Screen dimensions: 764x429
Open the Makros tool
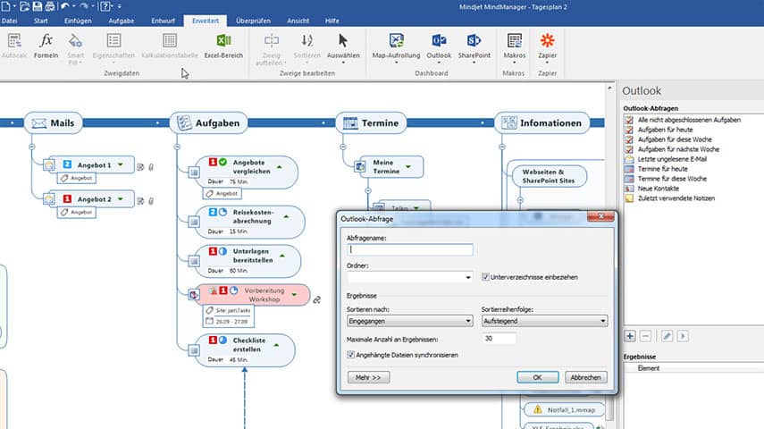(x=515, y=46)
